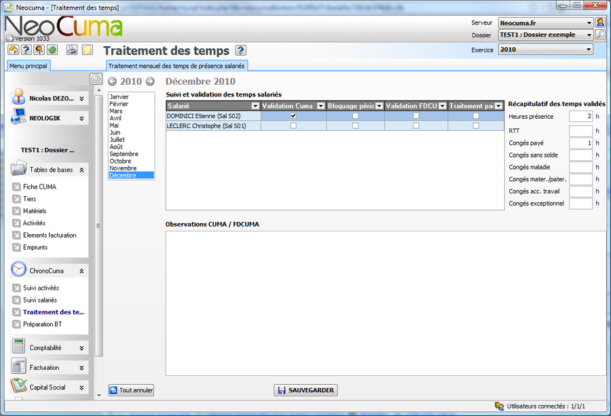The image size is (611, 416).
Task: Open Préparation BT in the sidebar
Action: 43,324
